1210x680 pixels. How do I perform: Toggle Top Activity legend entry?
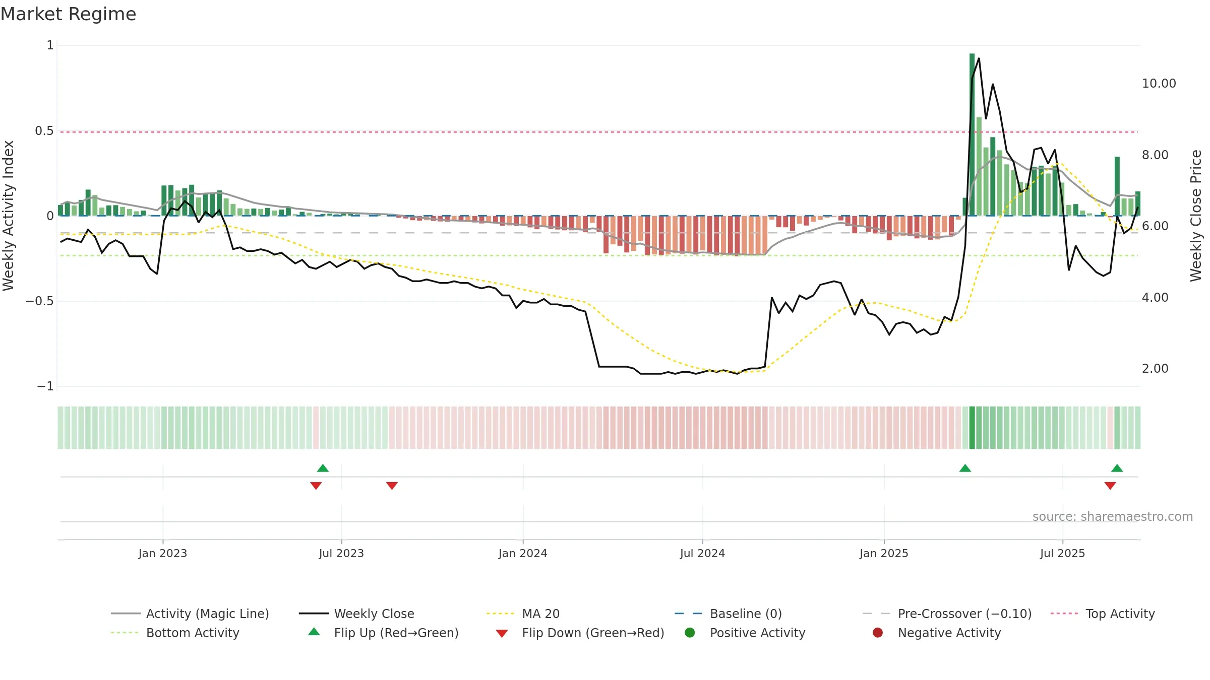pyautogui.click(x=1102, y=614)
